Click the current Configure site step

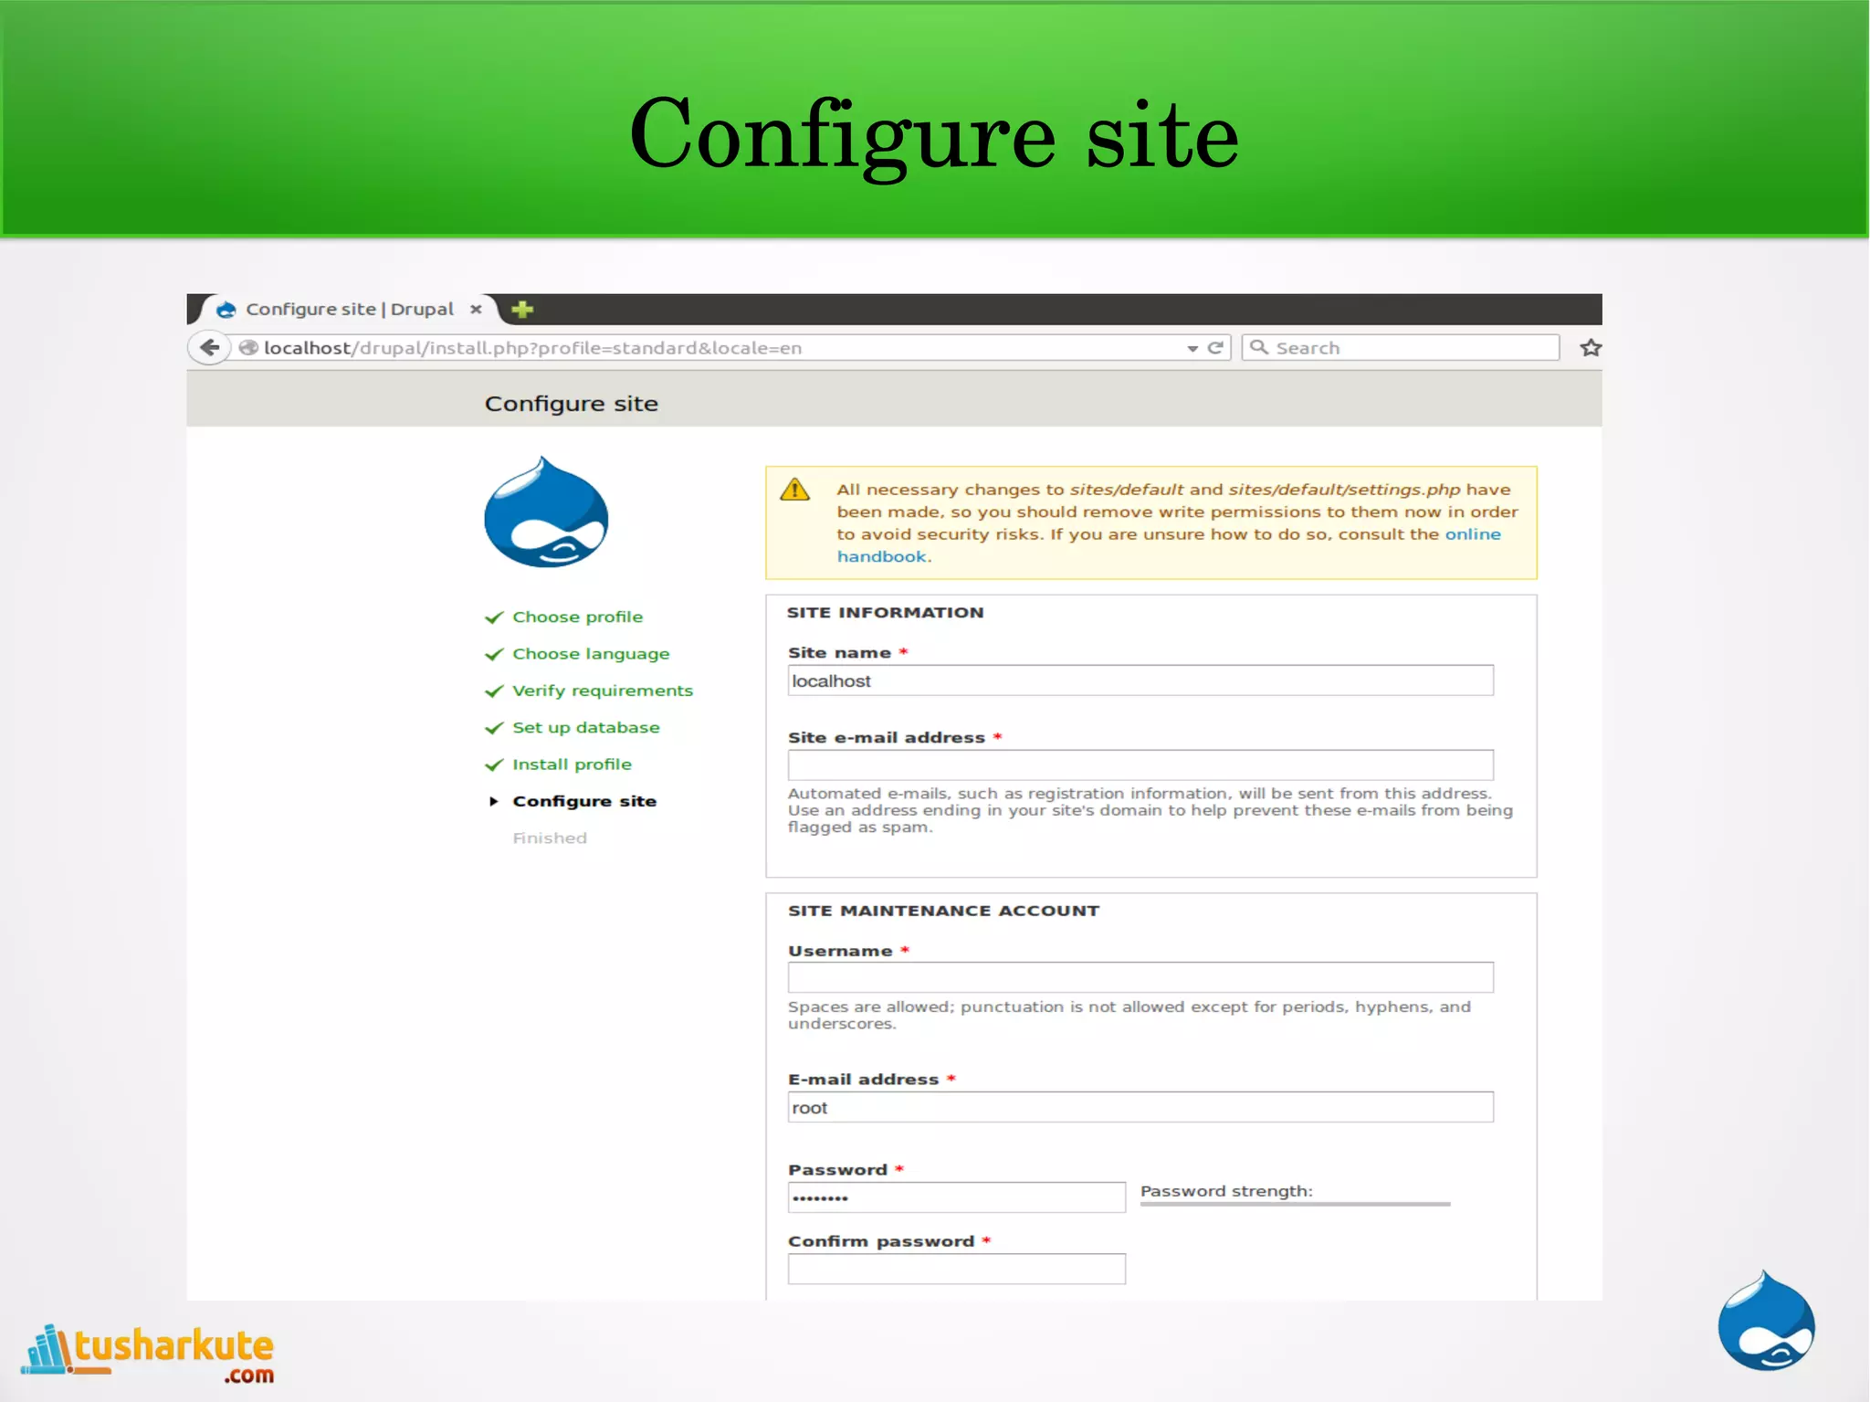(x=584, y=801)
